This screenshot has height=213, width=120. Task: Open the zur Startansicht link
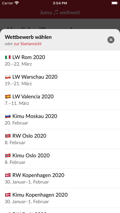tap(28, 44)
